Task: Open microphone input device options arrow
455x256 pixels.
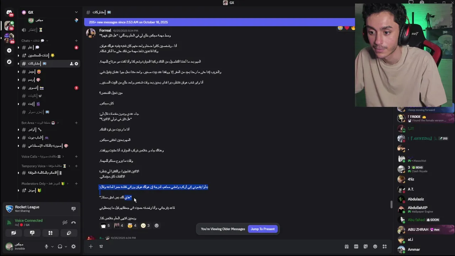Action: click(x=52, y=246)
